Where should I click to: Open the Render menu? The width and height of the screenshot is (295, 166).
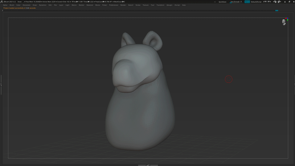coord(123,5)
